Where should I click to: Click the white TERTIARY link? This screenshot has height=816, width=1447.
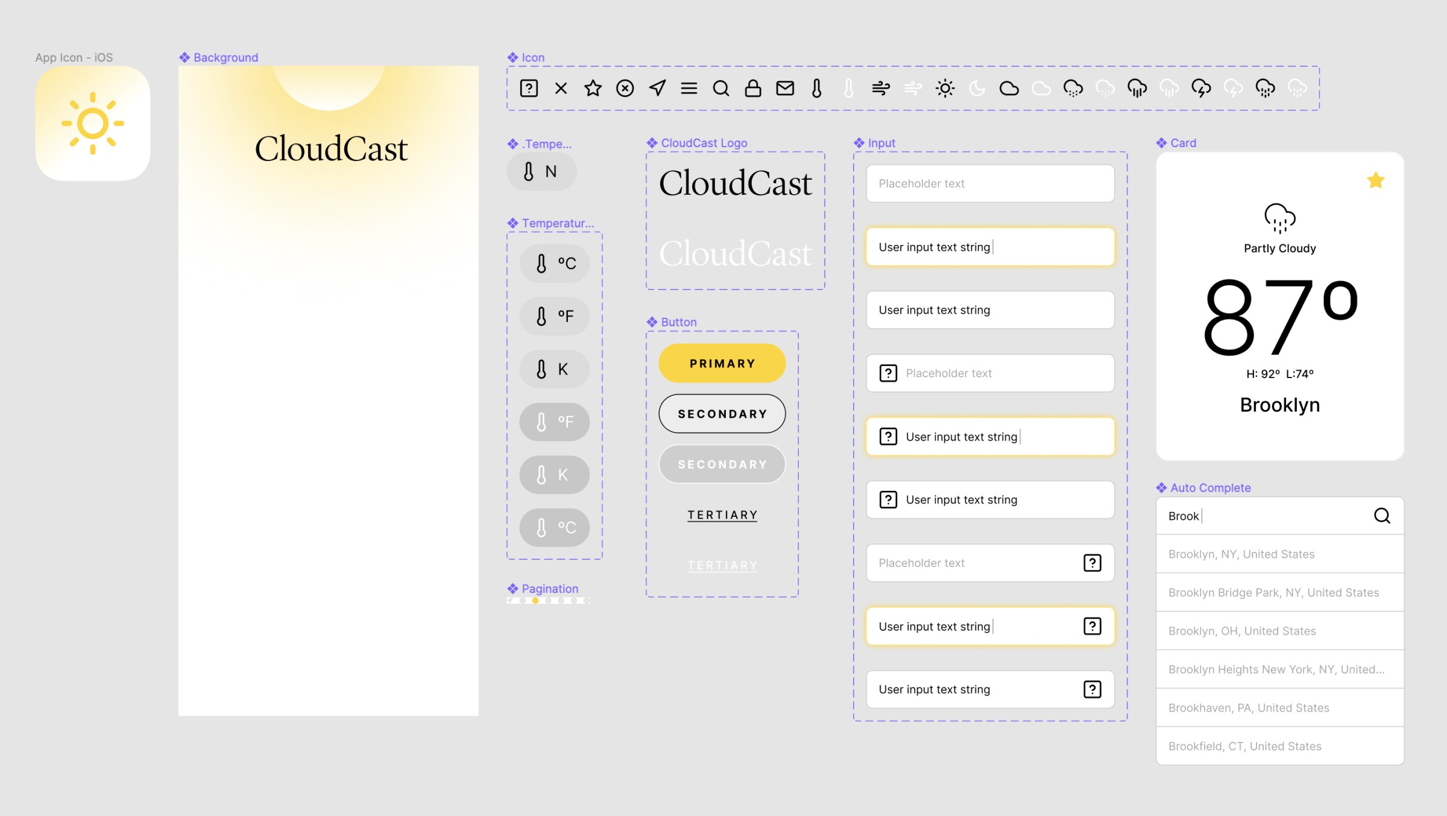[722, 565]
